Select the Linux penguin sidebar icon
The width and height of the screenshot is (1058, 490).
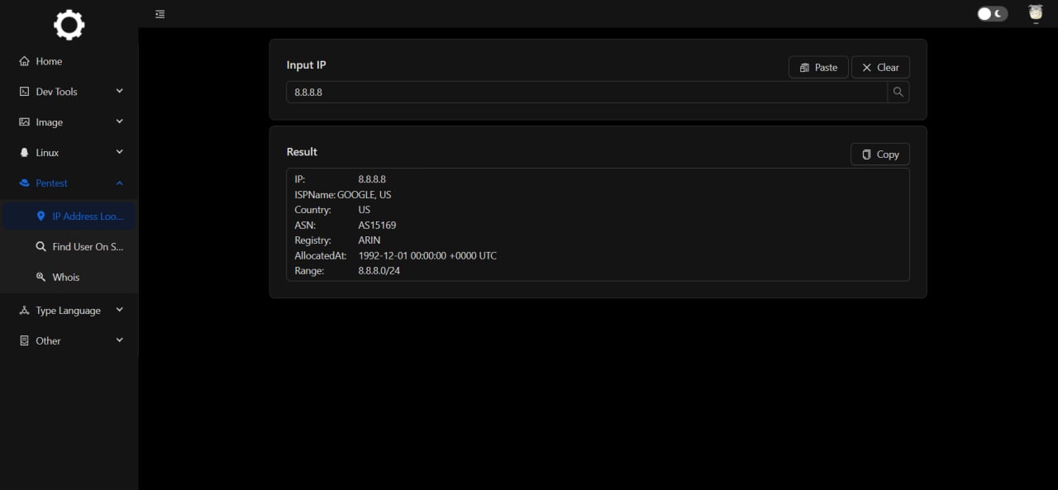(x=23, y=152)
